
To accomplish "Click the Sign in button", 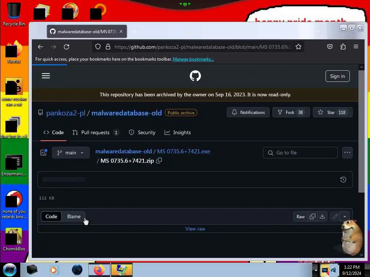I will click(337, 76).
